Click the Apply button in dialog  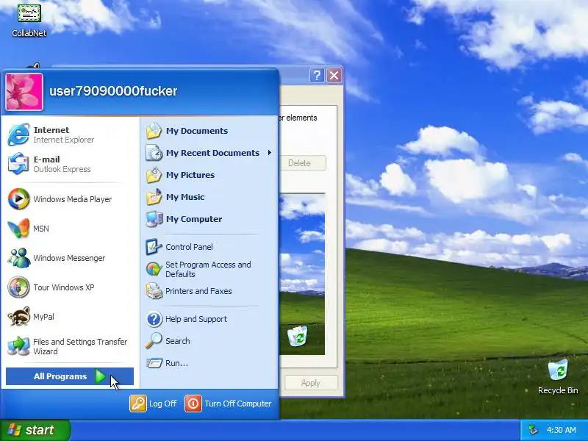[311, 383]
